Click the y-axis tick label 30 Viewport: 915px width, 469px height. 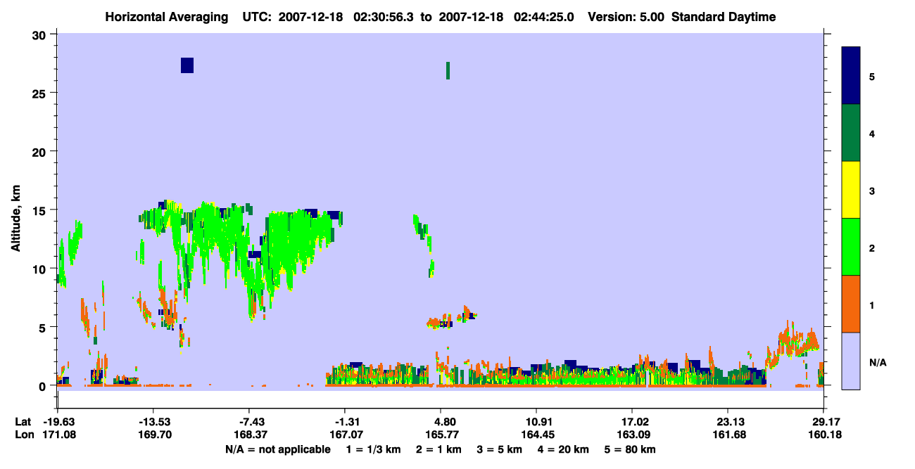(x=41, y=34)
